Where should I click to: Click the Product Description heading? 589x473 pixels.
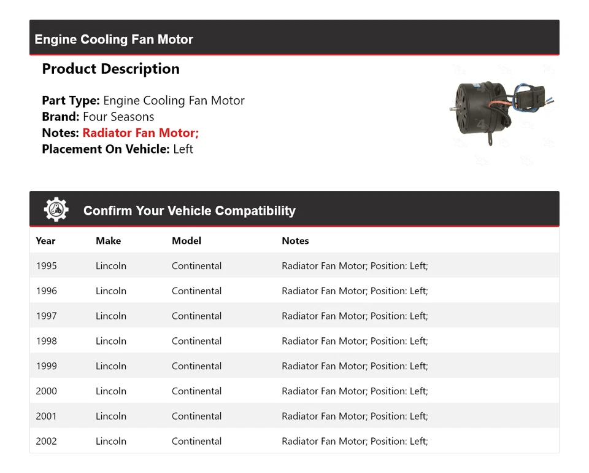point(111,69)
